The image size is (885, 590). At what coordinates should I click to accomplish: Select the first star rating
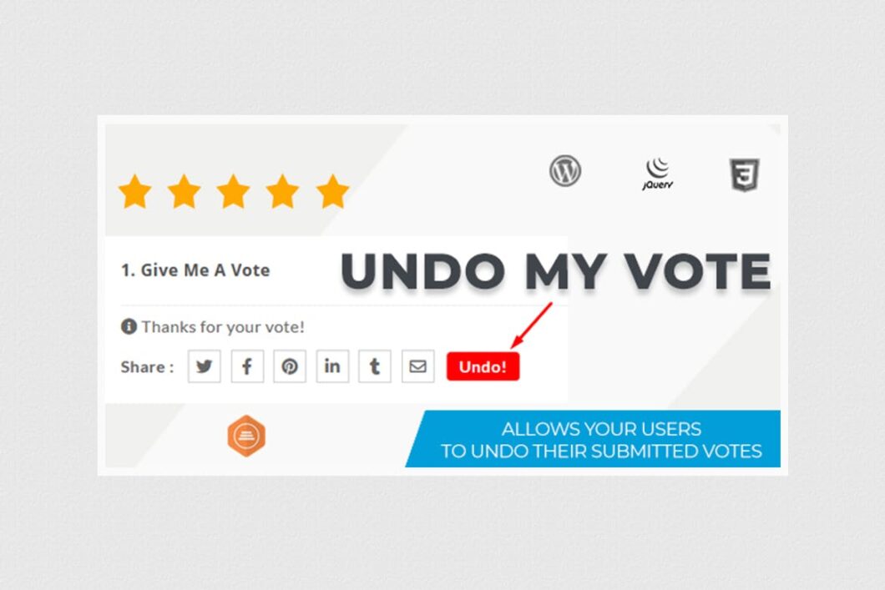click(133, 190)
